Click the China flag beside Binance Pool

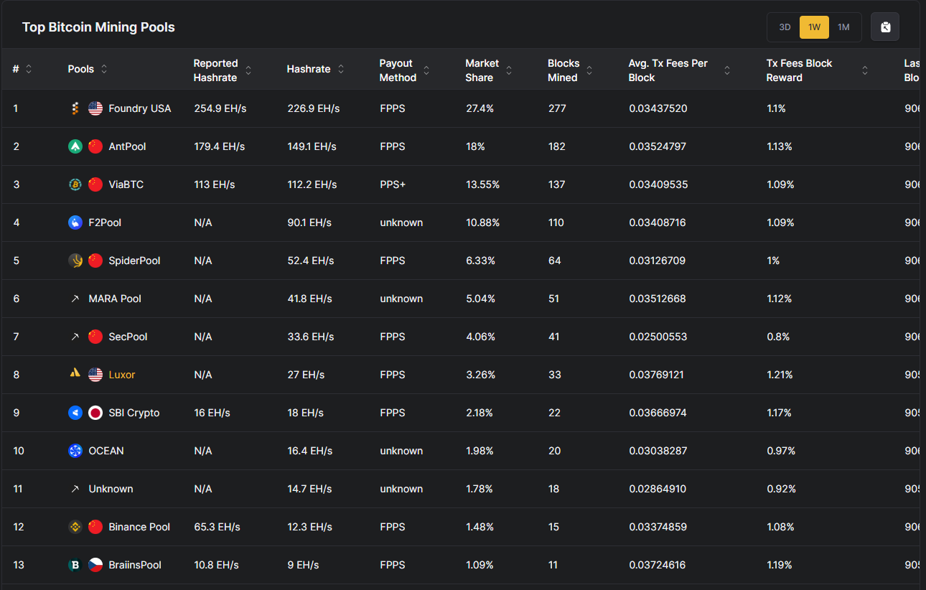95,527
